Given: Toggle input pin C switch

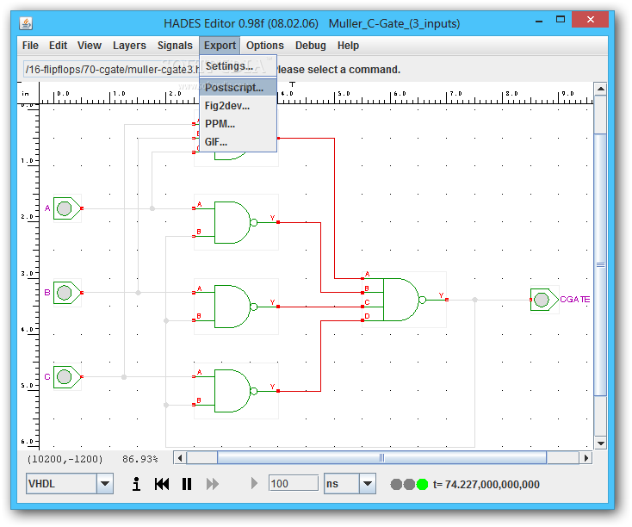Looking at the screenshot, I should coord(65,377).
